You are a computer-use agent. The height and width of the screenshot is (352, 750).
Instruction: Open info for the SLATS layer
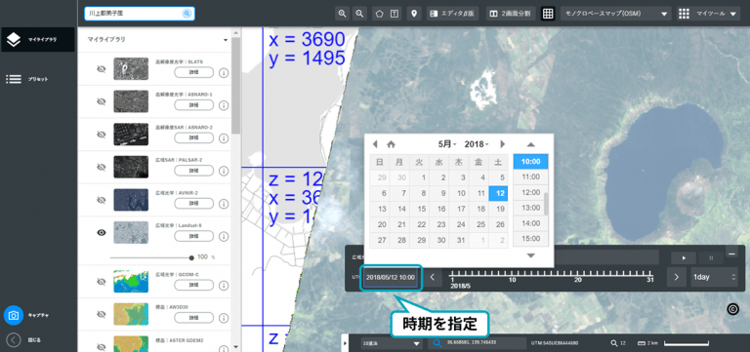tap(224, 73)
